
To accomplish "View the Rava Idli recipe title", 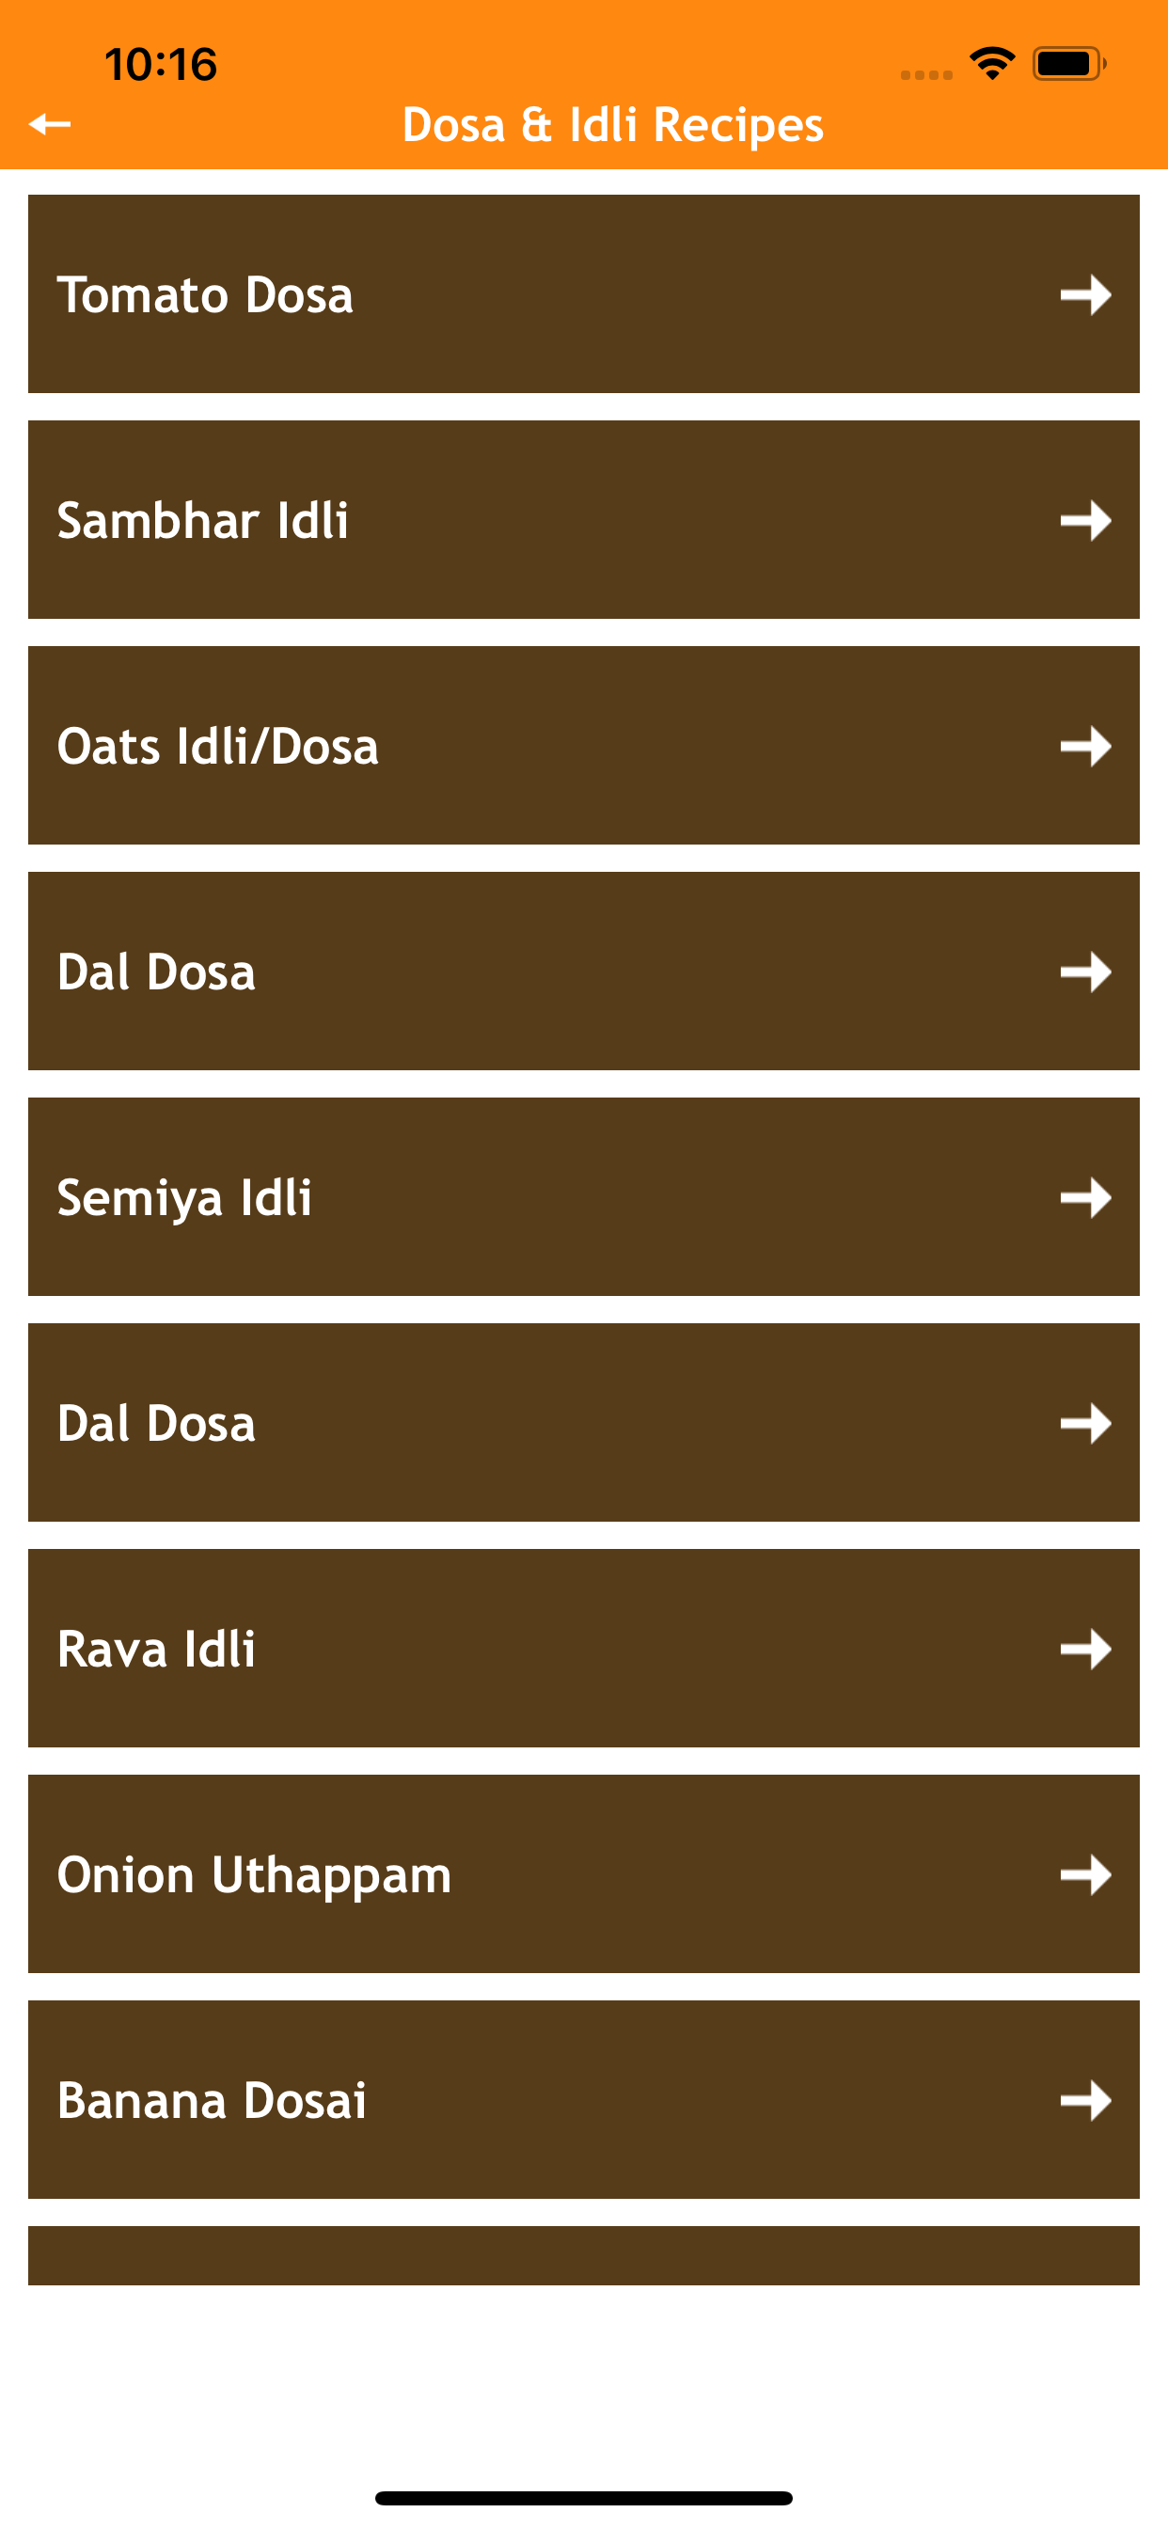I will tap(157, 1649).
